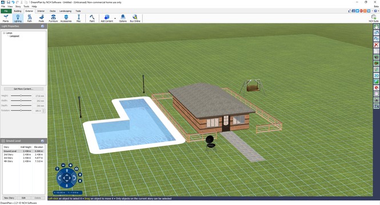Viewport: 380px width, 205px height.
Task: Open the NCH Suite icon
Action: tap(374, 18)
